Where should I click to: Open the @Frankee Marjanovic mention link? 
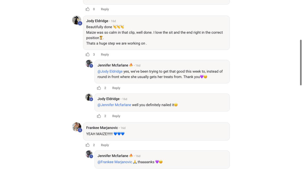[x=115, y=162]
